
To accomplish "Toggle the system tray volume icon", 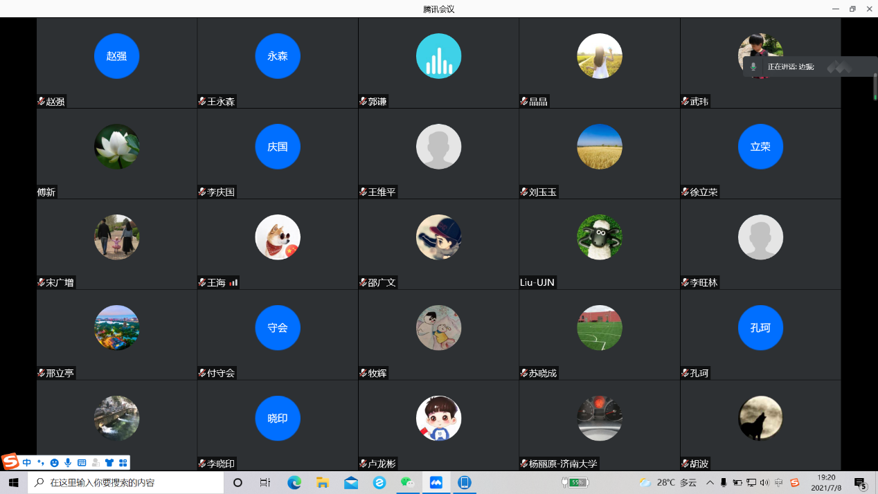I will click(764, 482).
